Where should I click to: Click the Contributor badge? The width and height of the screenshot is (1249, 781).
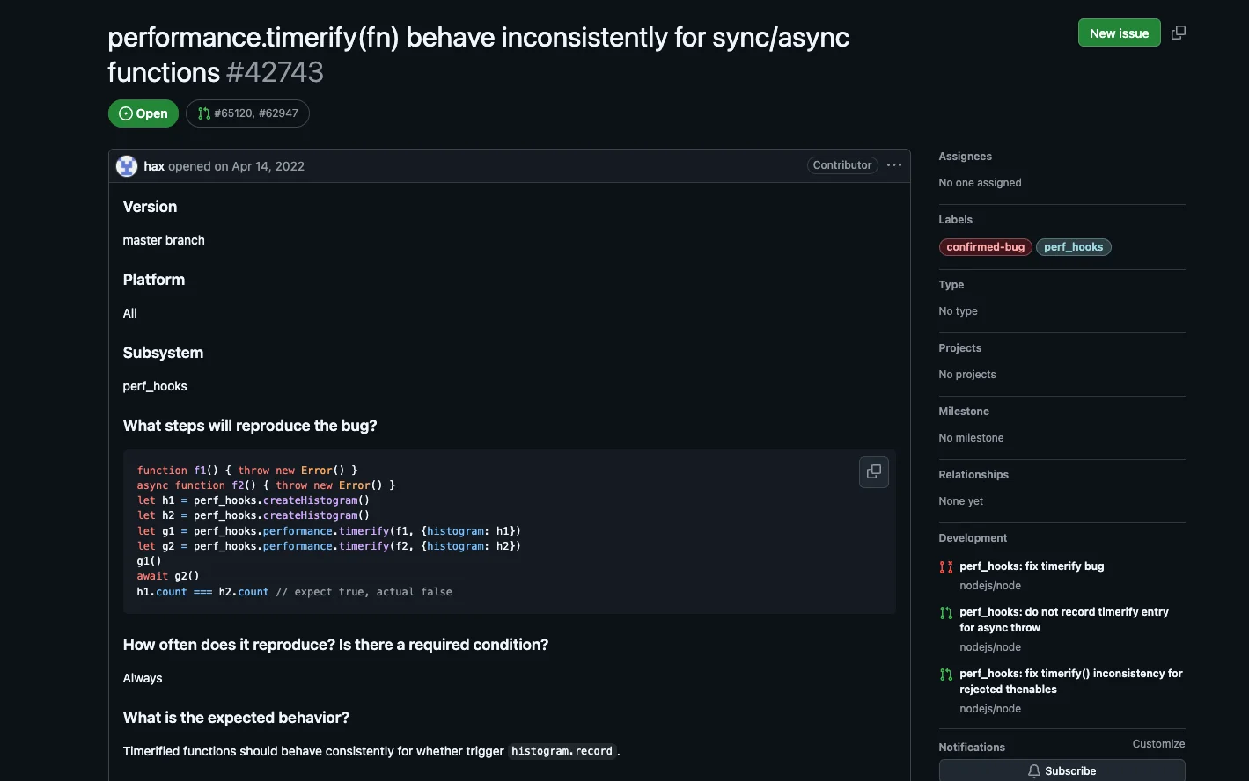842,165
